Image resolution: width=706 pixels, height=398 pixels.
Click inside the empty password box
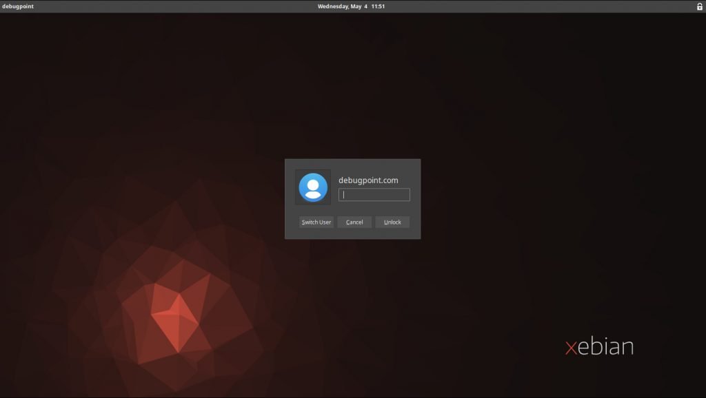(x=374, y=195)
